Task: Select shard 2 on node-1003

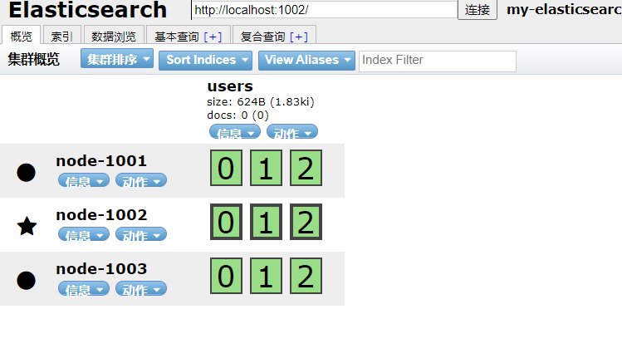Action: 306,276
